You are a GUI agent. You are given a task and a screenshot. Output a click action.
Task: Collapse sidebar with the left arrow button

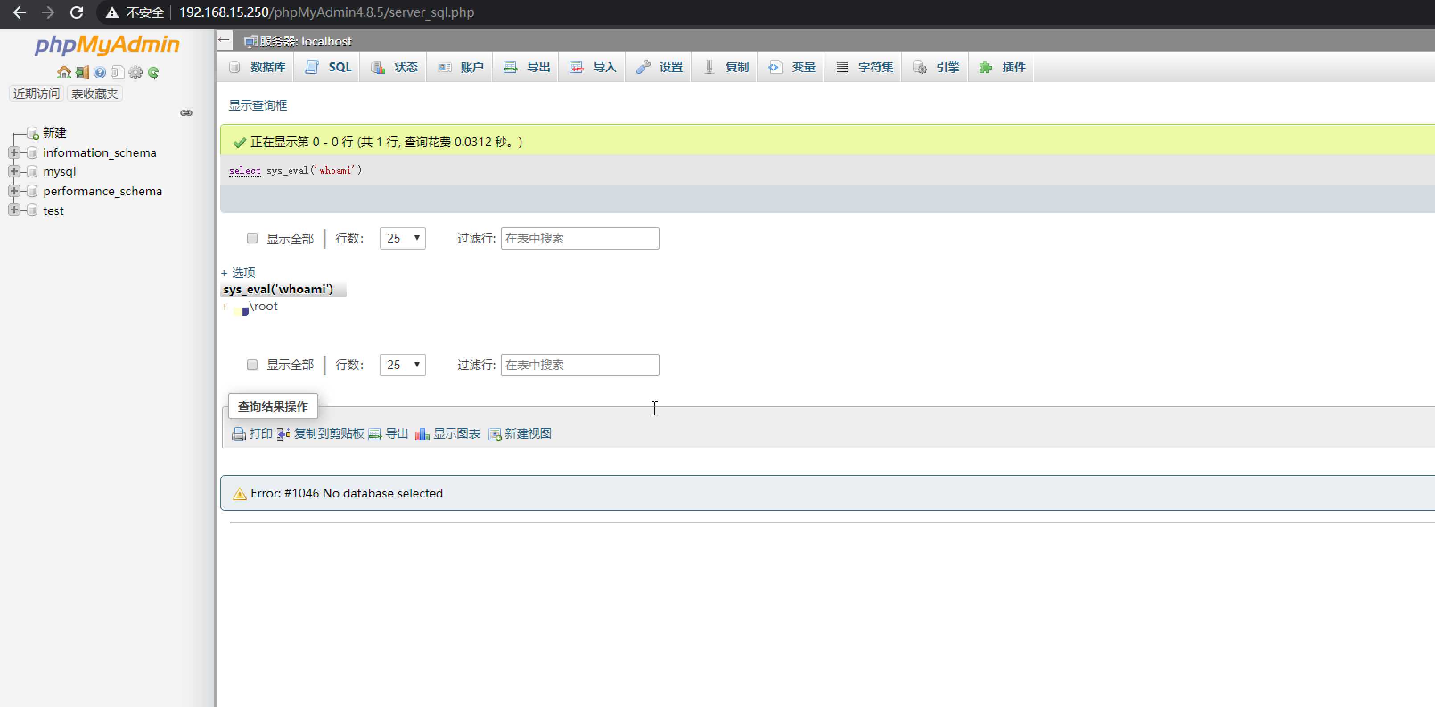[x=224, y=40]
